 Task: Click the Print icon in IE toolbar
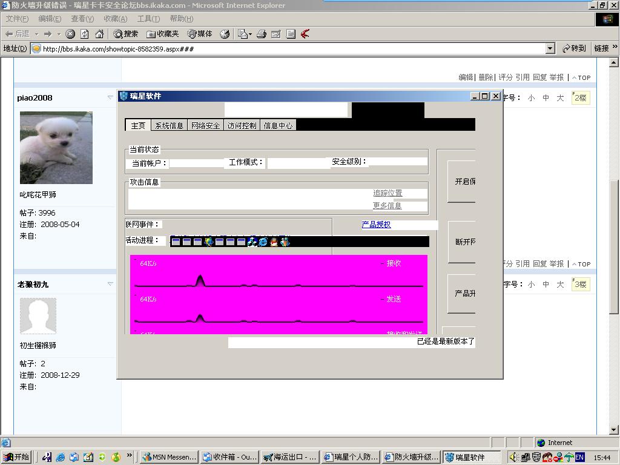[261, 34]
